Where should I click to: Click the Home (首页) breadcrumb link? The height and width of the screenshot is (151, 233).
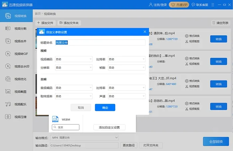pos(38,14)
